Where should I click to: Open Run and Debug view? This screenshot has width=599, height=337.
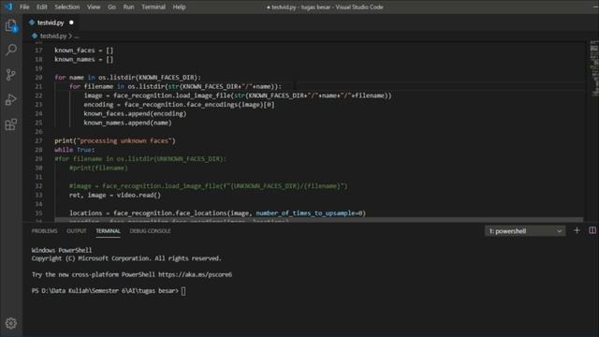(11, 99)
